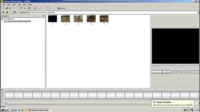Expand quick launch overflow chevron
The width and height of the screenshot is (200, 112).
click(26, 110)
